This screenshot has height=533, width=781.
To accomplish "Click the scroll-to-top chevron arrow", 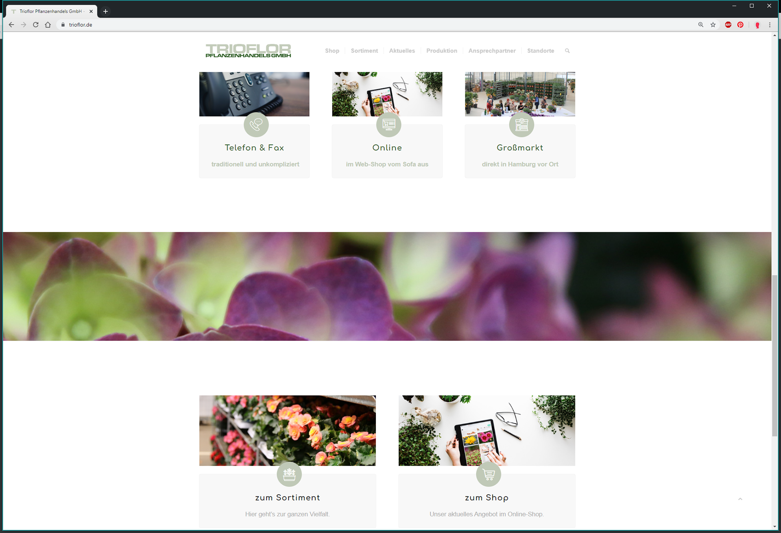I will pos(740,499).
